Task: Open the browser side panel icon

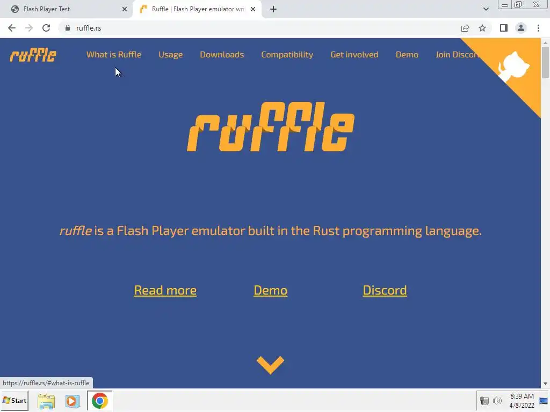Action: 504,28
